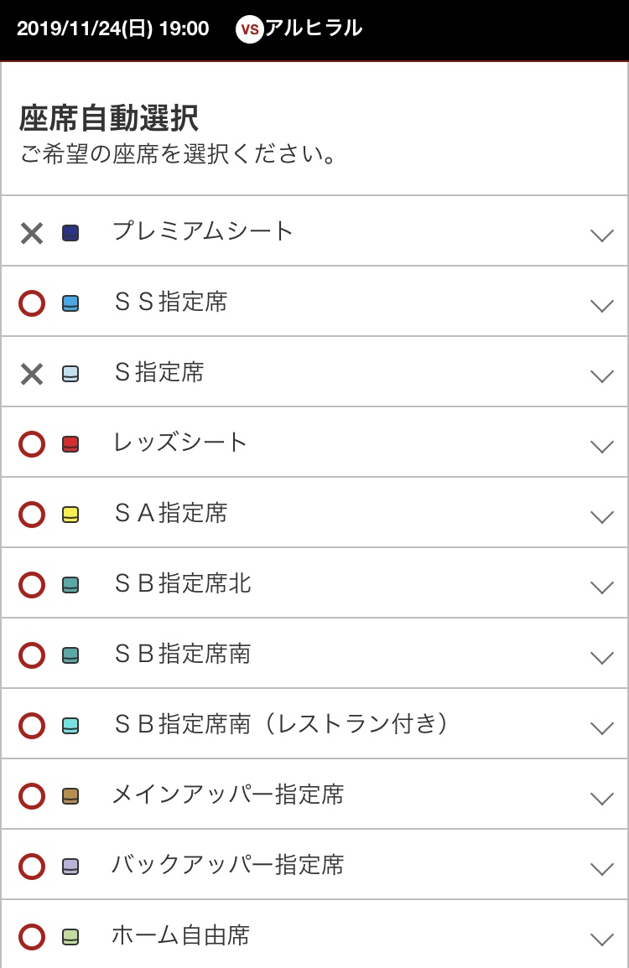Choose ＳＢ指定席南（レストラン付き） label
629x968 pixels.
click(x=281, y=724)
